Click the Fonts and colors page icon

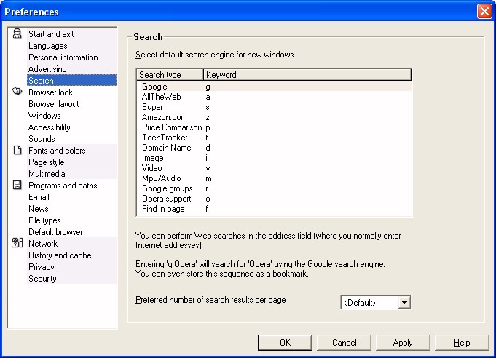tap(17, 150)
